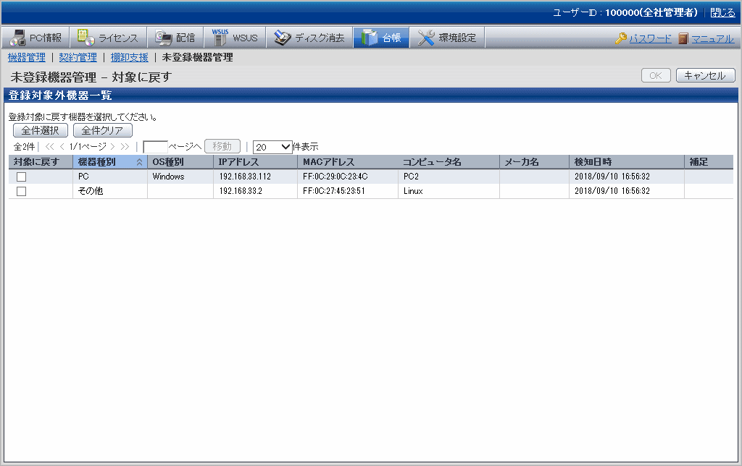
Task: Toggle sort arrow on 機器種別 column
Action: (x=139, y=162)
